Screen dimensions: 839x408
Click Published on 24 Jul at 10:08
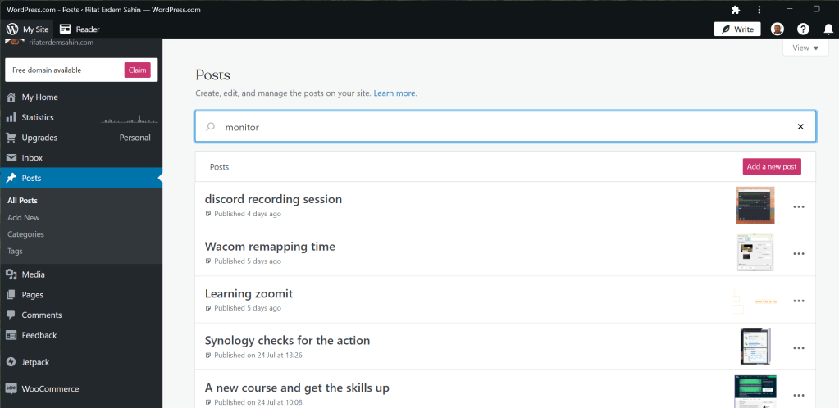(258, 402)
